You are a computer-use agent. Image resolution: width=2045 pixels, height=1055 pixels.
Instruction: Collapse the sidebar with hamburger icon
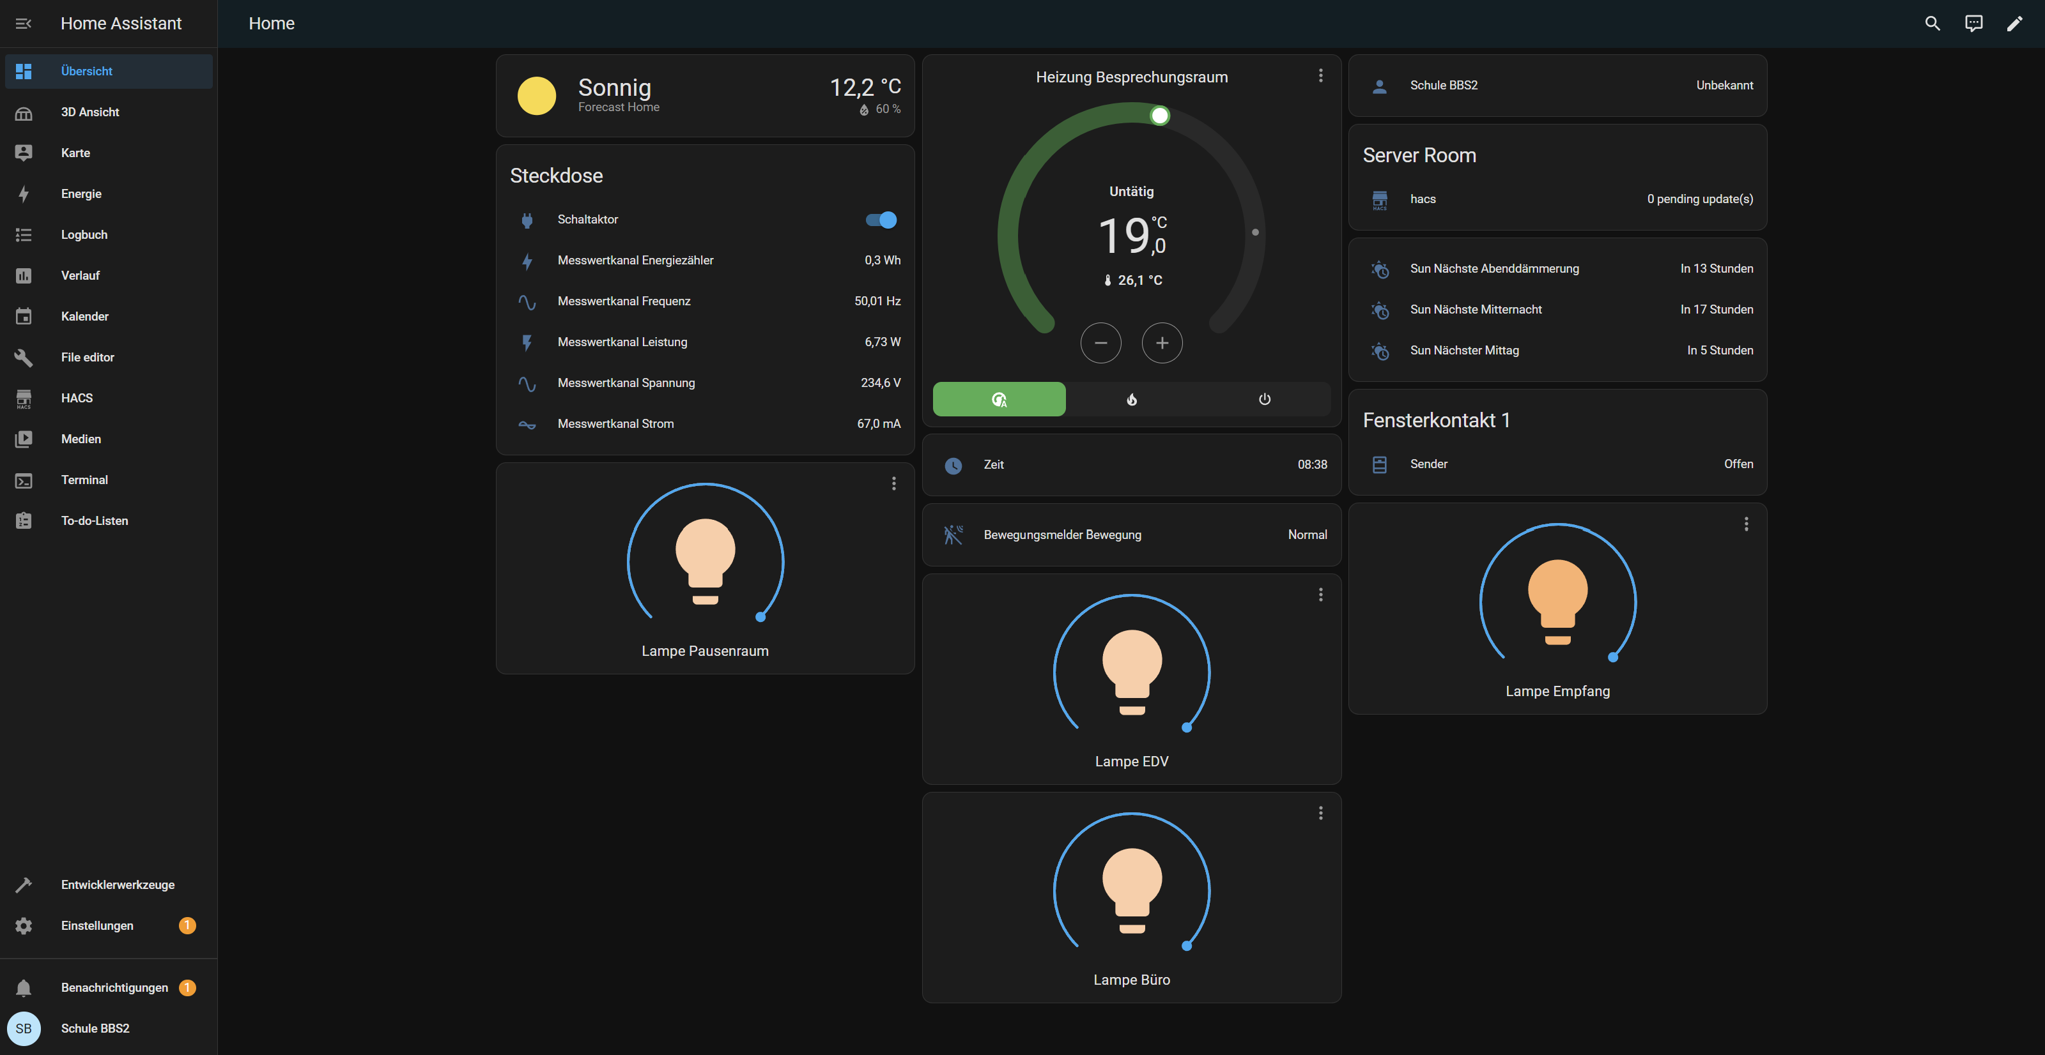[x=24, y=24]
